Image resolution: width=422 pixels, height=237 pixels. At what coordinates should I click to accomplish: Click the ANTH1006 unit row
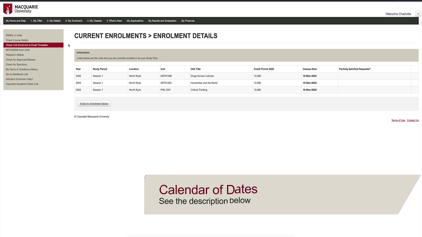[x=166, y=76]
